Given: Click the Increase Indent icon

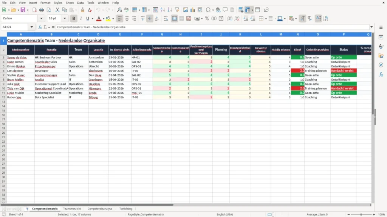Looking at the screenshot, I should [246, 18].
